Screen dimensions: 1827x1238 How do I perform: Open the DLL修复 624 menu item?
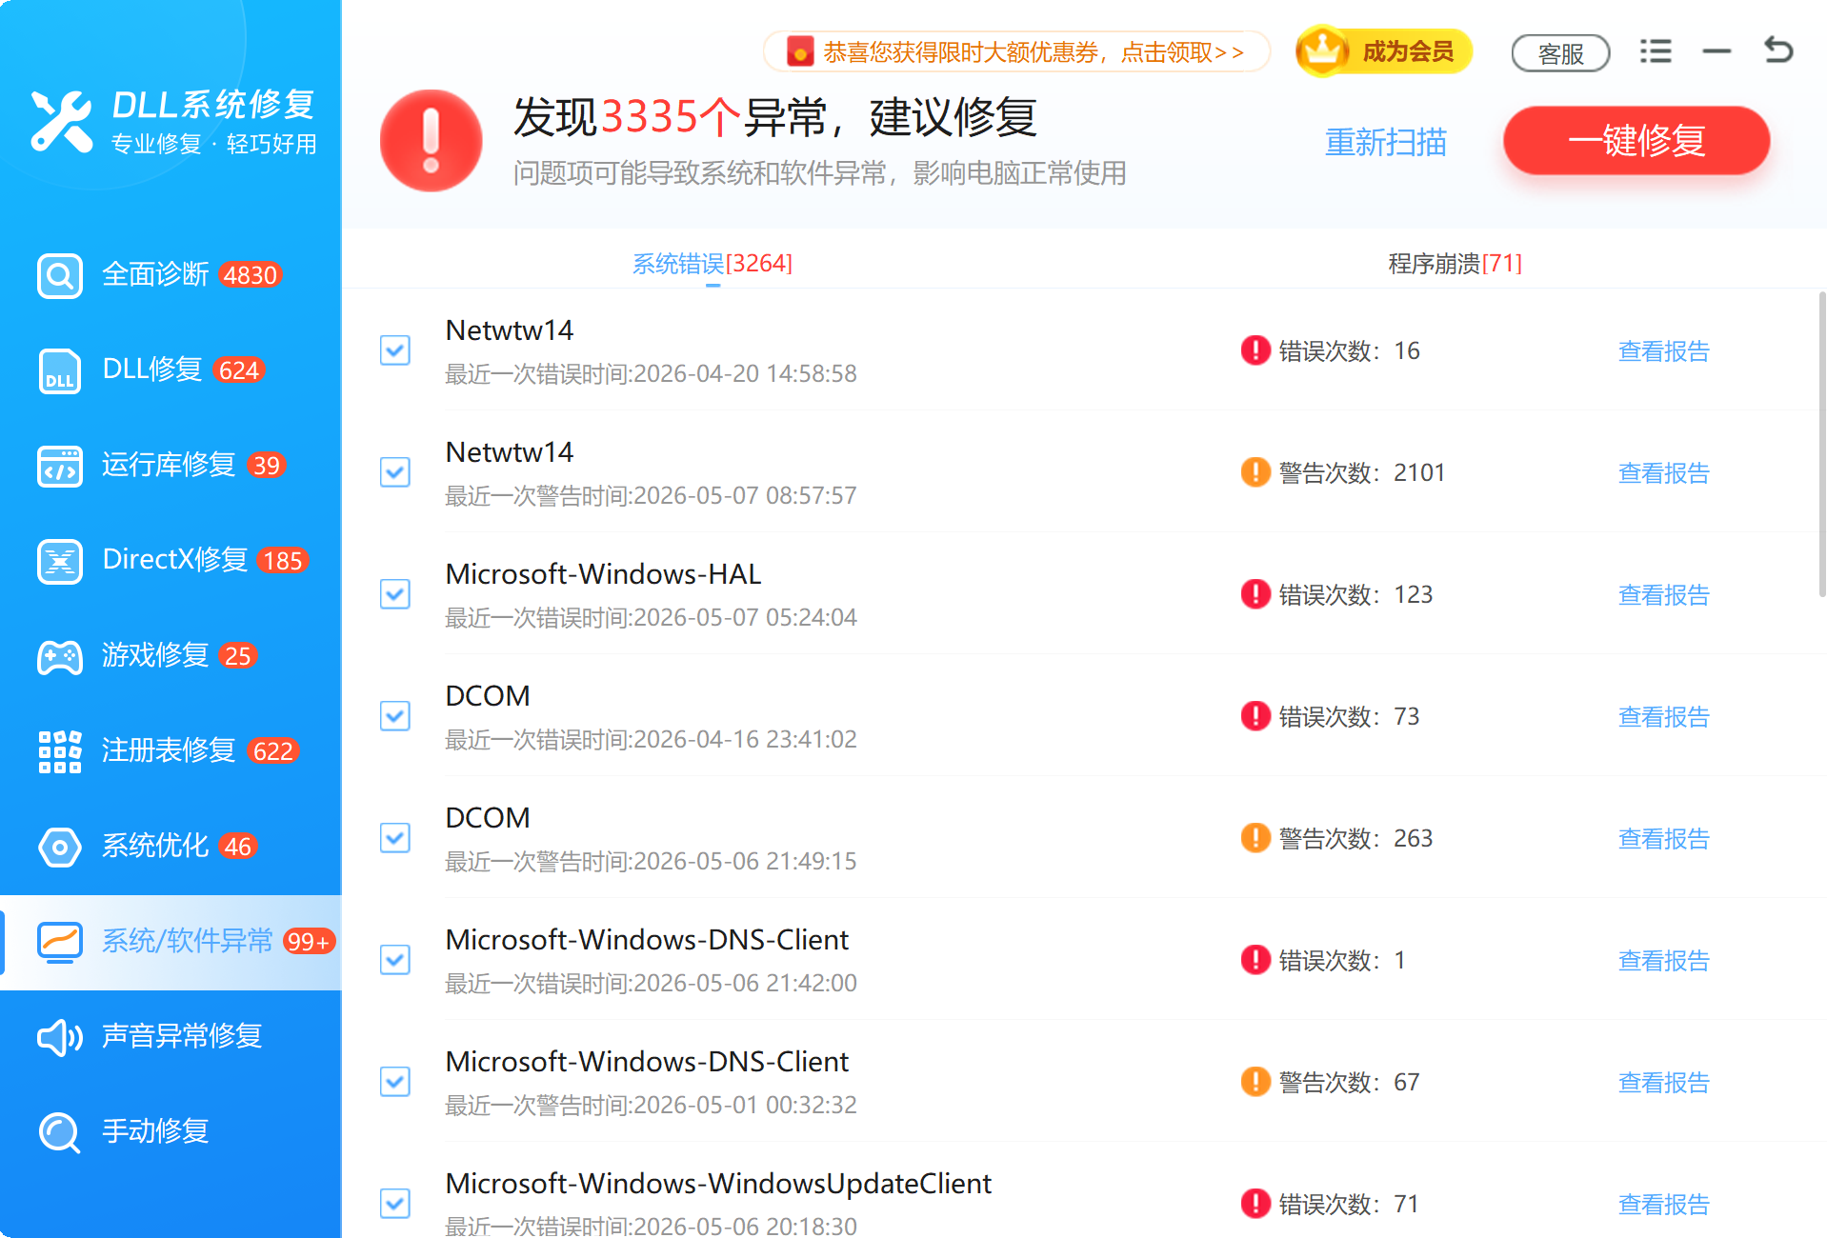(171, 370)
